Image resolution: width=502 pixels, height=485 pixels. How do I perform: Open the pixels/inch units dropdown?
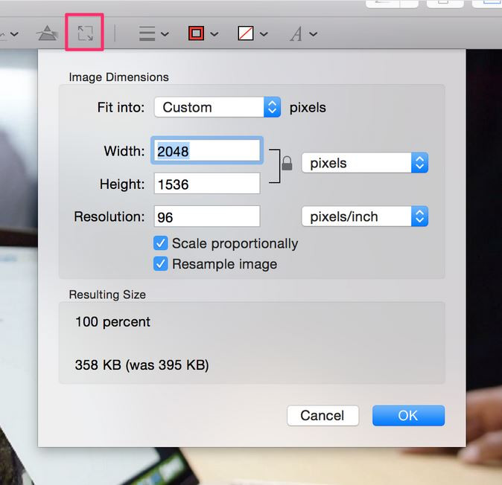(x=365, y=216)
